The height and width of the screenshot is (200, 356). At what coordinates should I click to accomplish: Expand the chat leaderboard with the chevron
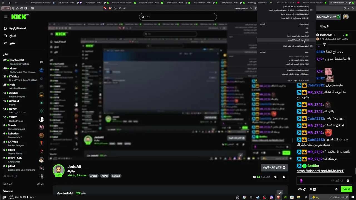[x=324, y=44]
